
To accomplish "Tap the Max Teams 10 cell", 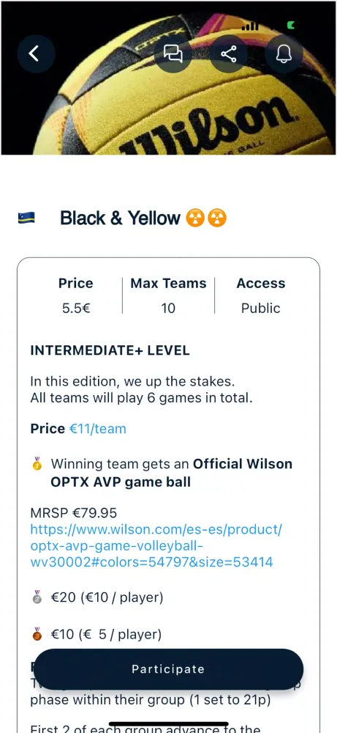I will tap(168, 295).
